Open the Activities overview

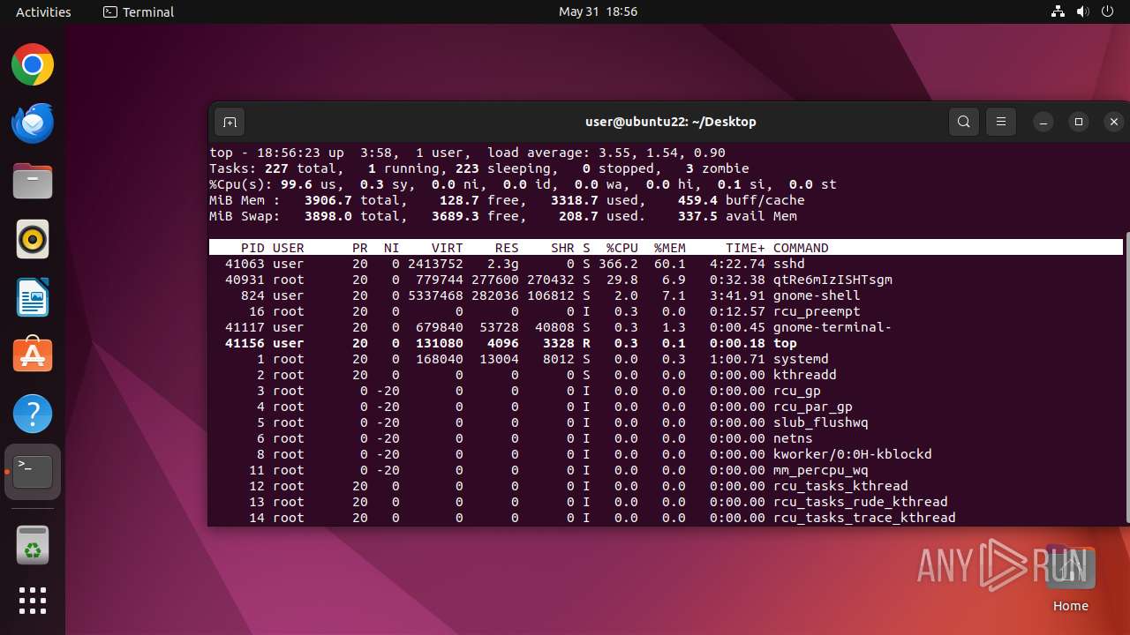click(43, 11)
